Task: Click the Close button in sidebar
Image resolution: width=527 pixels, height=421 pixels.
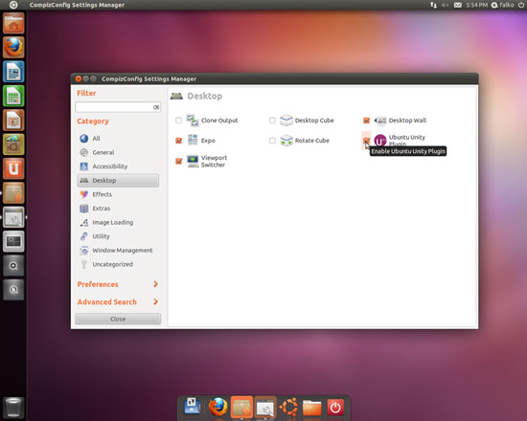Action: [118, 319]
